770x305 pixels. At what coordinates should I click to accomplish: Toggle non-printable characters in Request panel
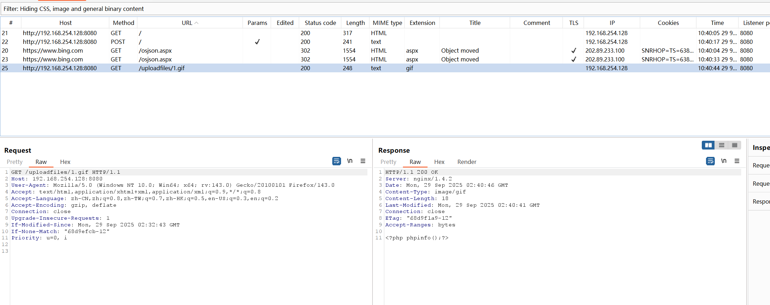(350, 161)
